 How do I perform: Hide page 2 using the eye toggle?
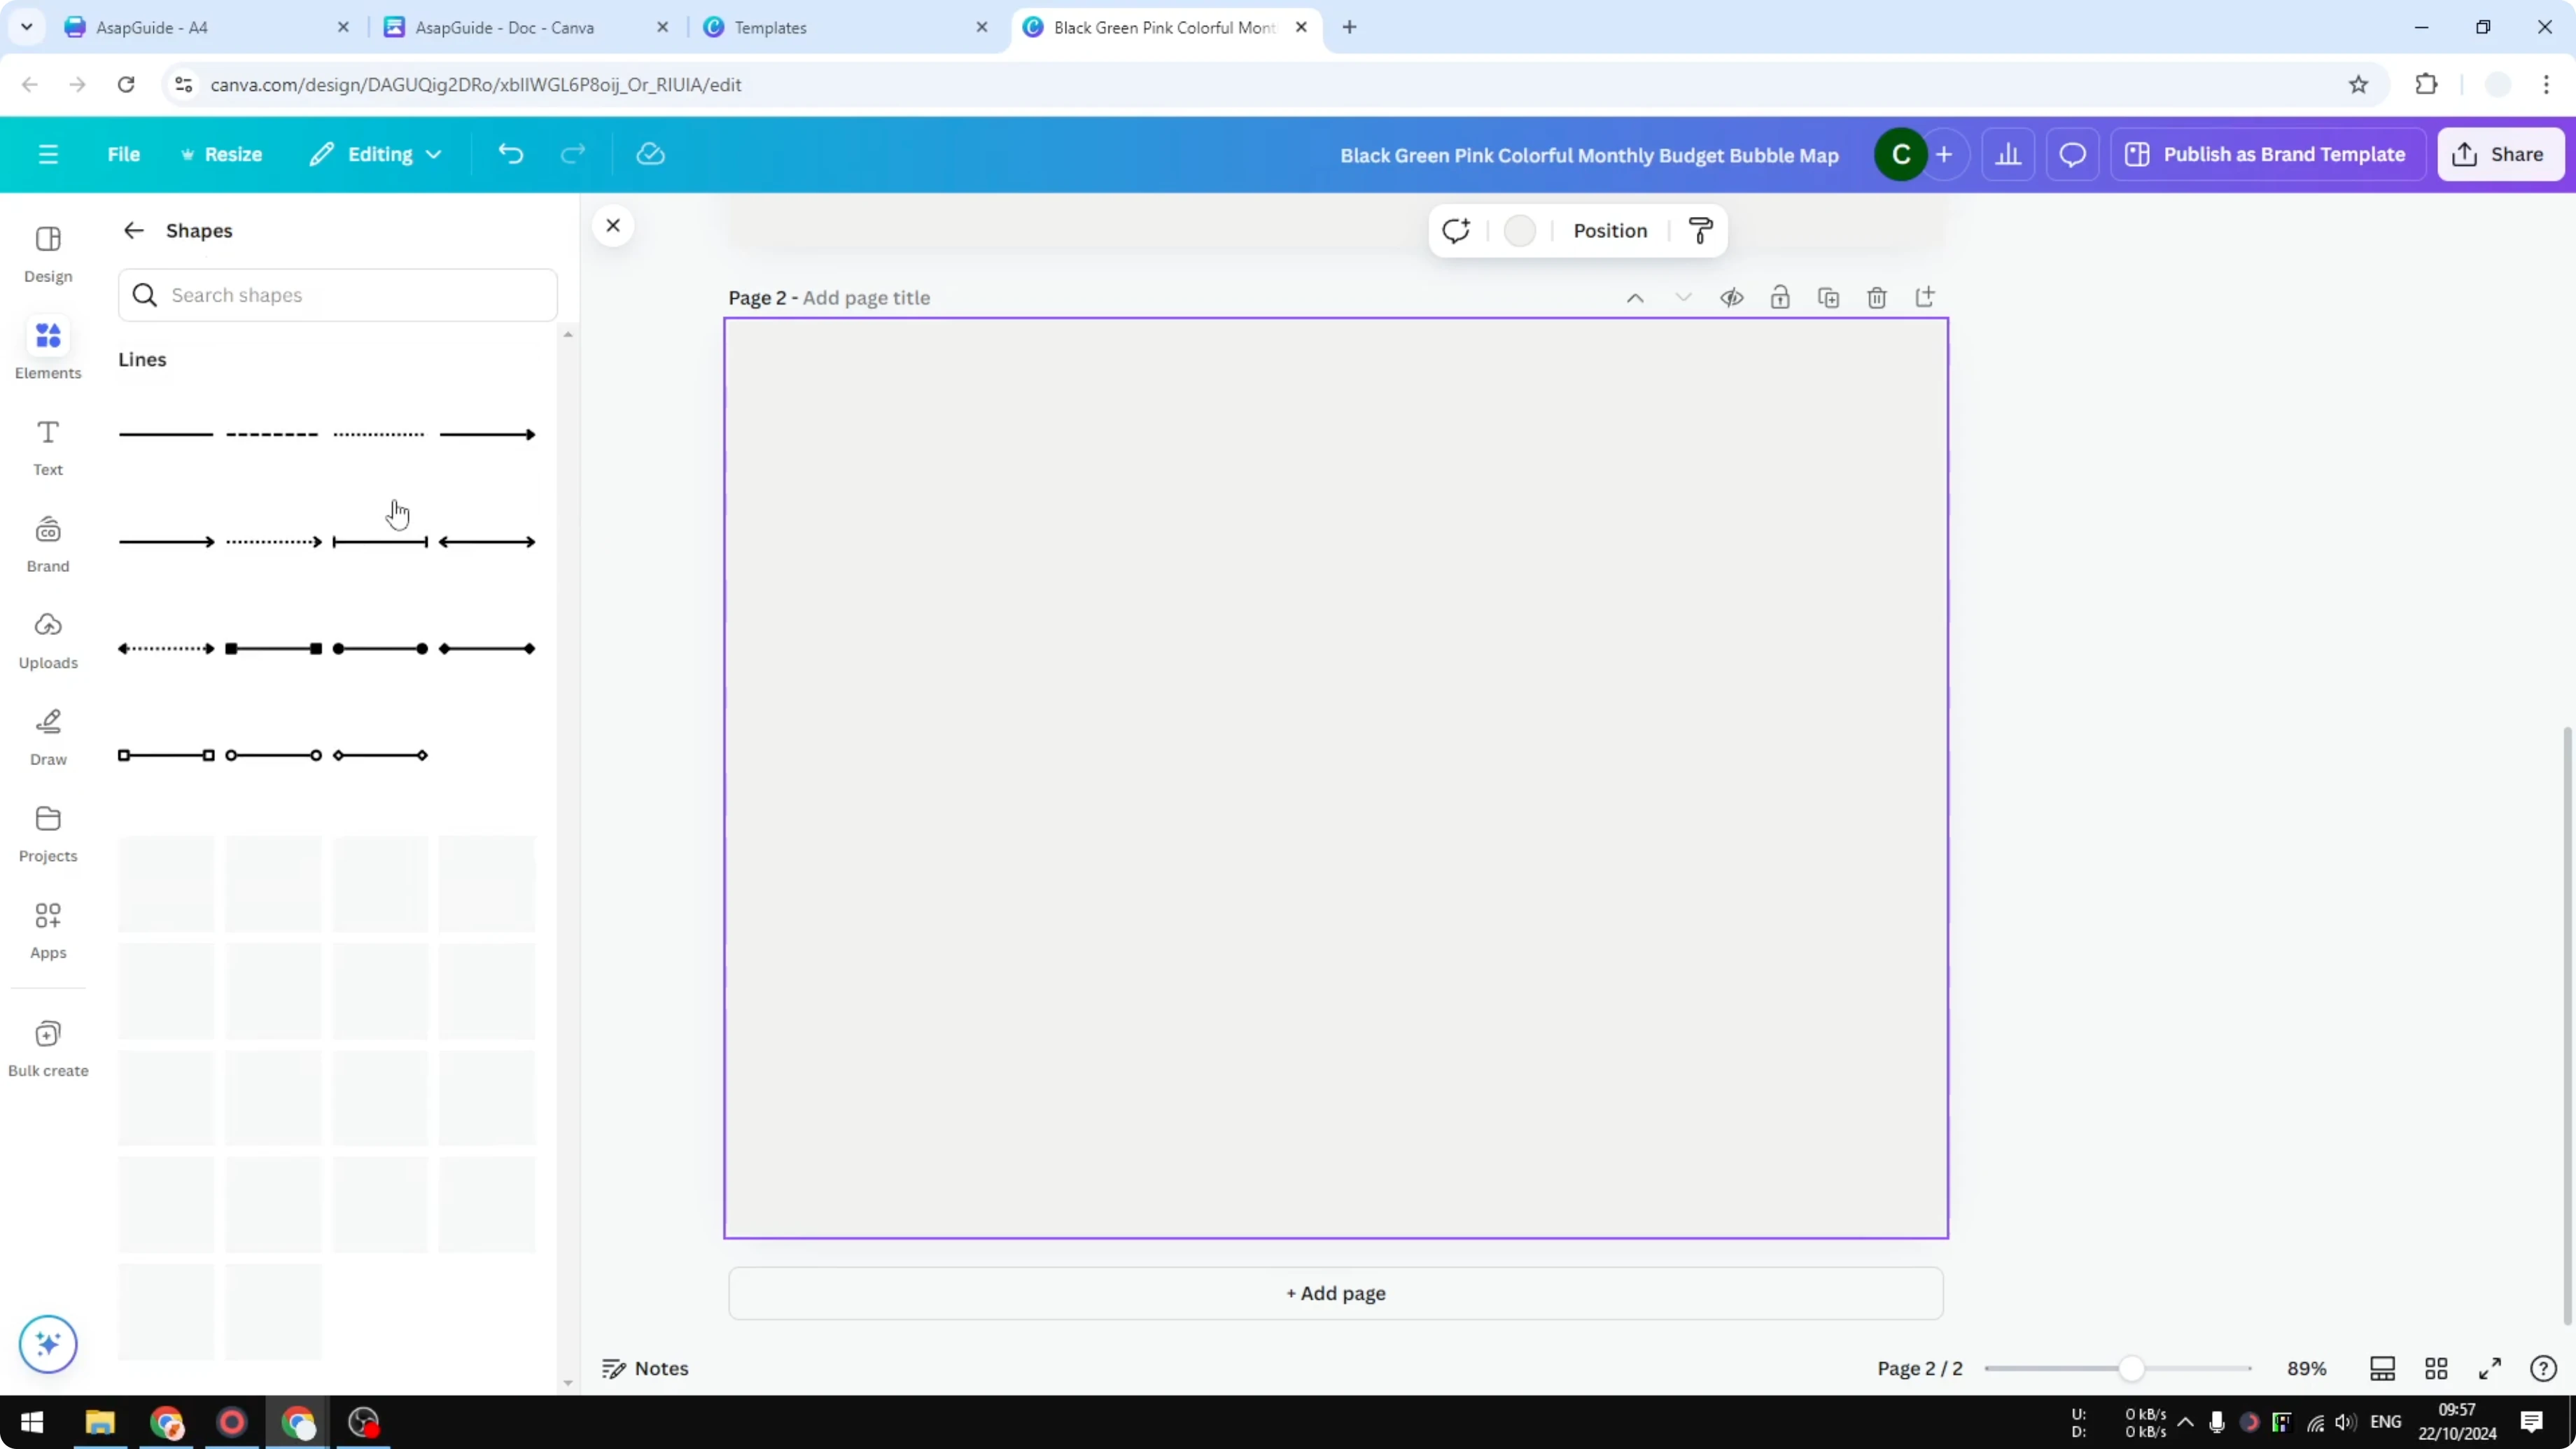pyautogui.click(x=1733, y=297)
